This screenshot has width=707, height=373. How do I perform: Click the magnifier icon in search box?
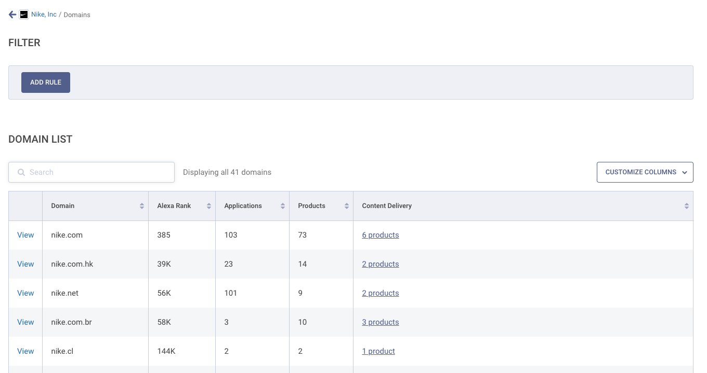[21, 172]
